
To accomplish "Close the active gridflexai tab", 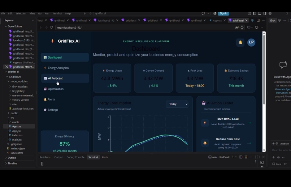I will [247, 21].
